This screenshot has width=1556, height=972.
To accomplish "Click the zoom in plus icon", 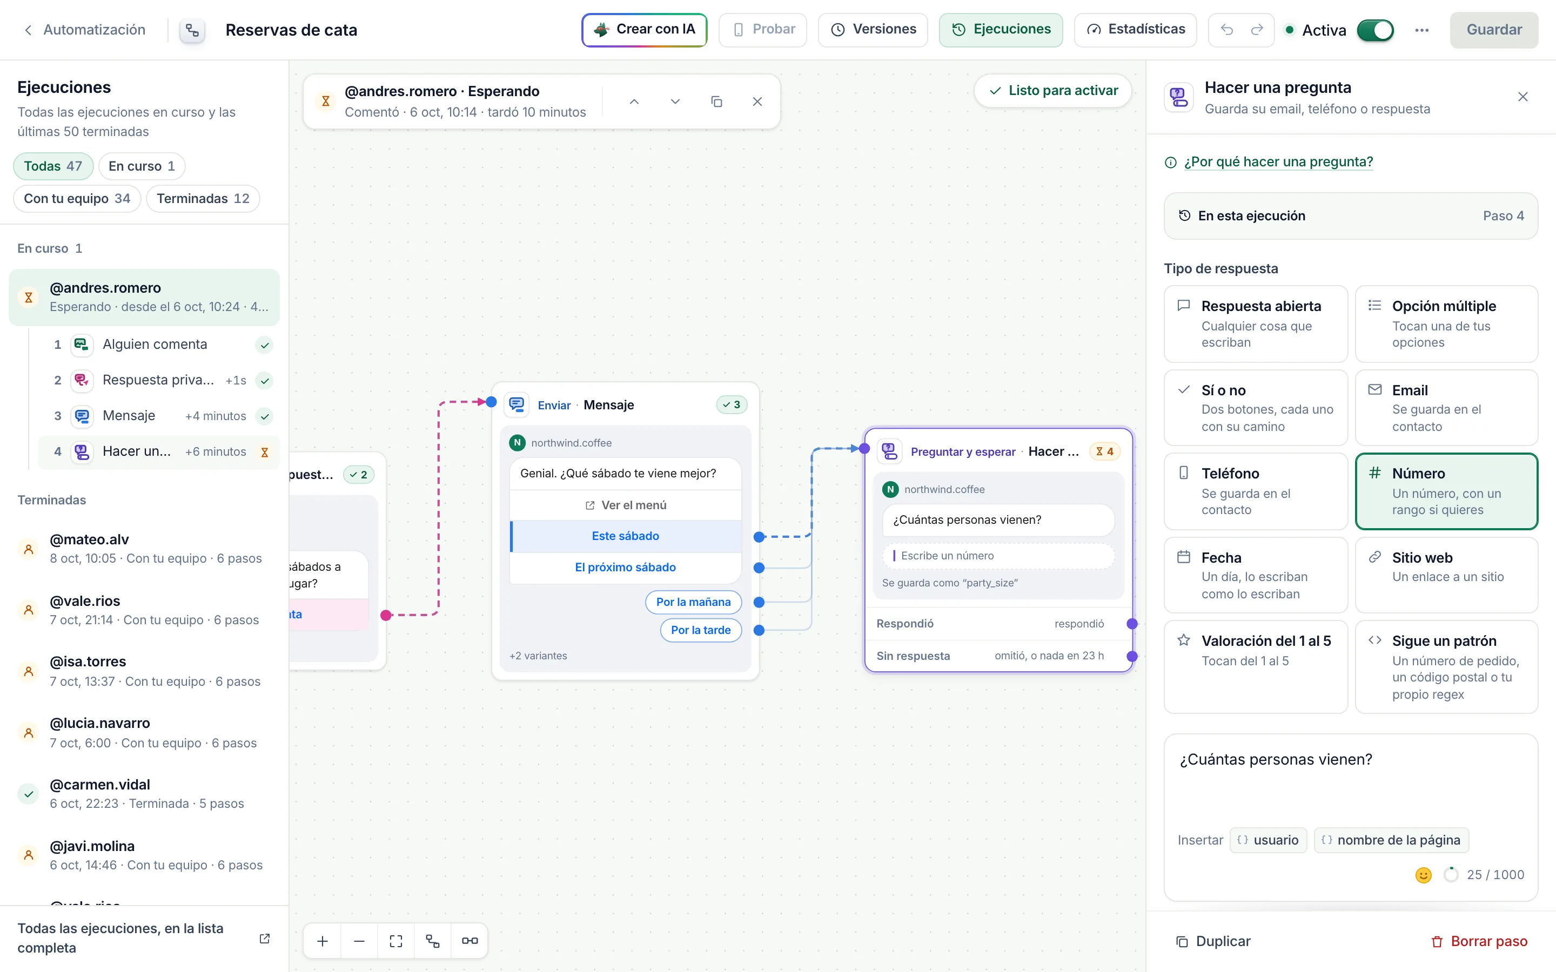I will coord(323,941).
